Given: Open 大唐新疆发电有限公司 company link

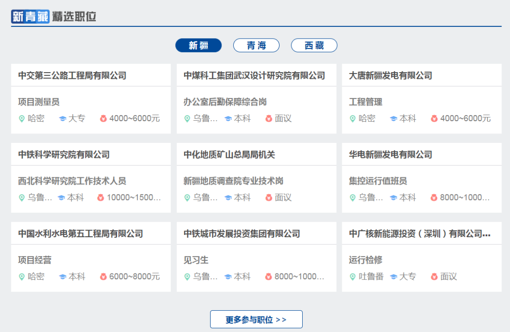Looking at the screenshot, I should tap(391, 76).
